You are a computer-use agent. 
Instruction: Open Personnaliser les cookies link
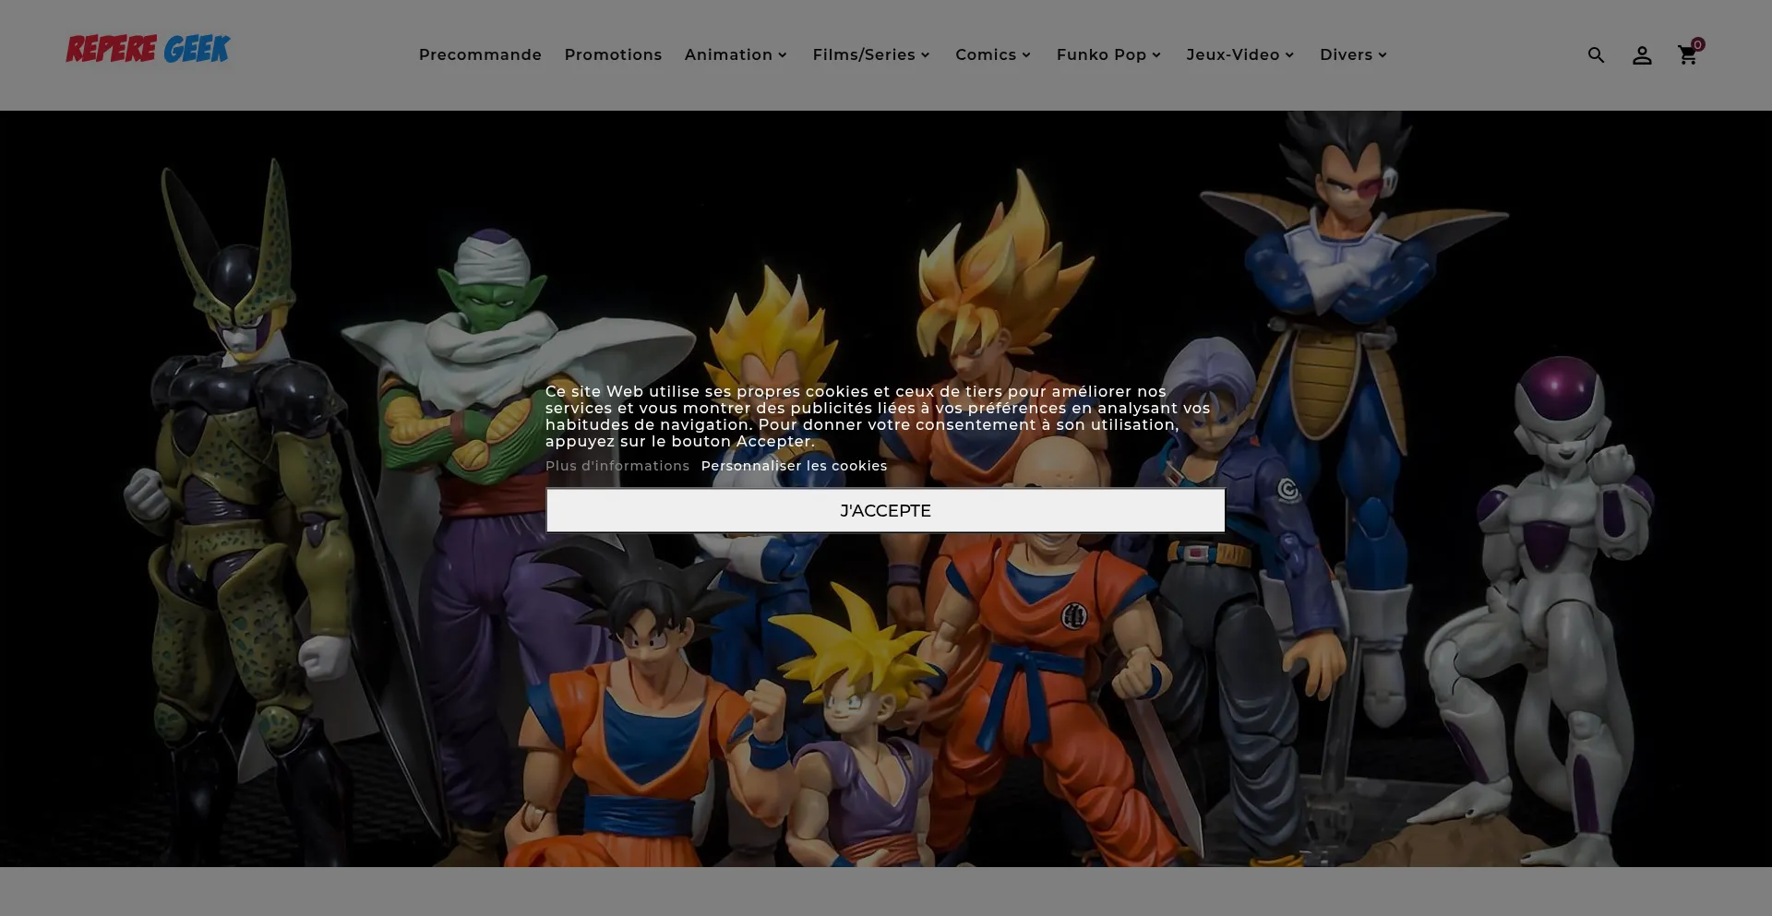pos(794,466)
